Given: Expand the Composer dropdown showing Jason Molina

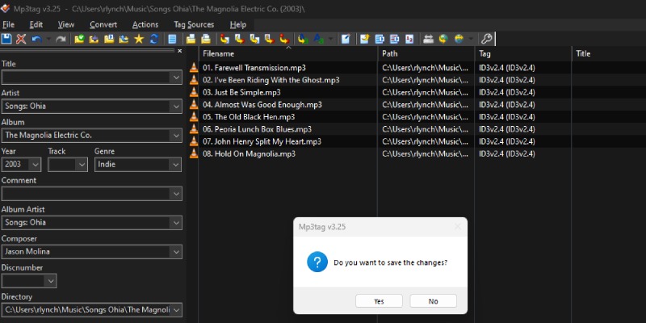Looking at the screenshot, I should click(x=176, y=252).
